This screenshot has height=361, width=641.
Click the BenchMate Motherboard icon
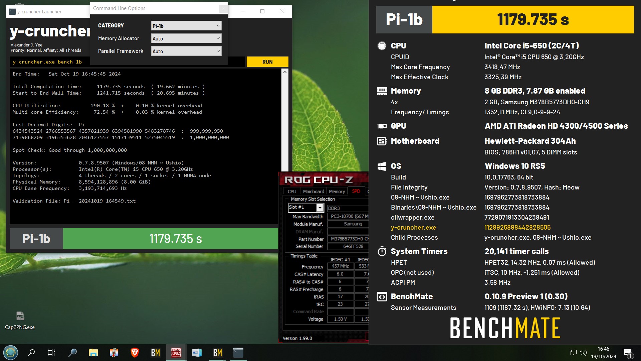coord(382,141)
